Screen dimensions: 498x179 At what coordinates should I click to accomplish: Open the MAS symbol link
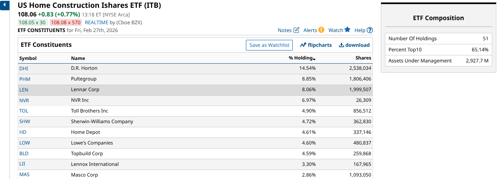coord(24,174)
